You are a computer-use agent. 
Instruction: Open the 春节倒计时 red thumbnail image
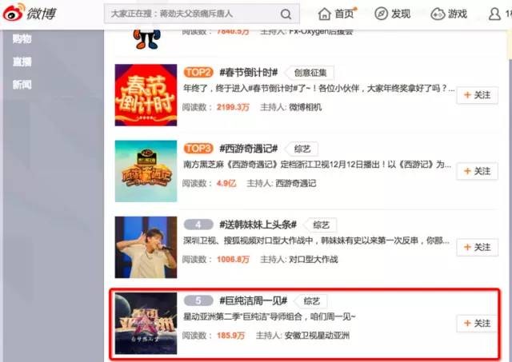[146, 95]
